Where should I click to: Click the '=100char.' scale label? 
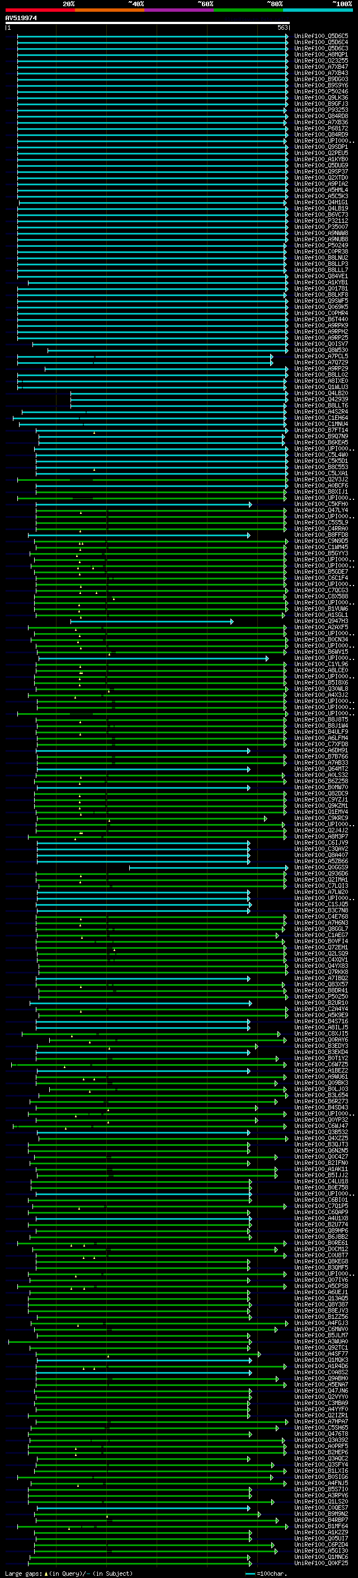[x=271, y=1574]
